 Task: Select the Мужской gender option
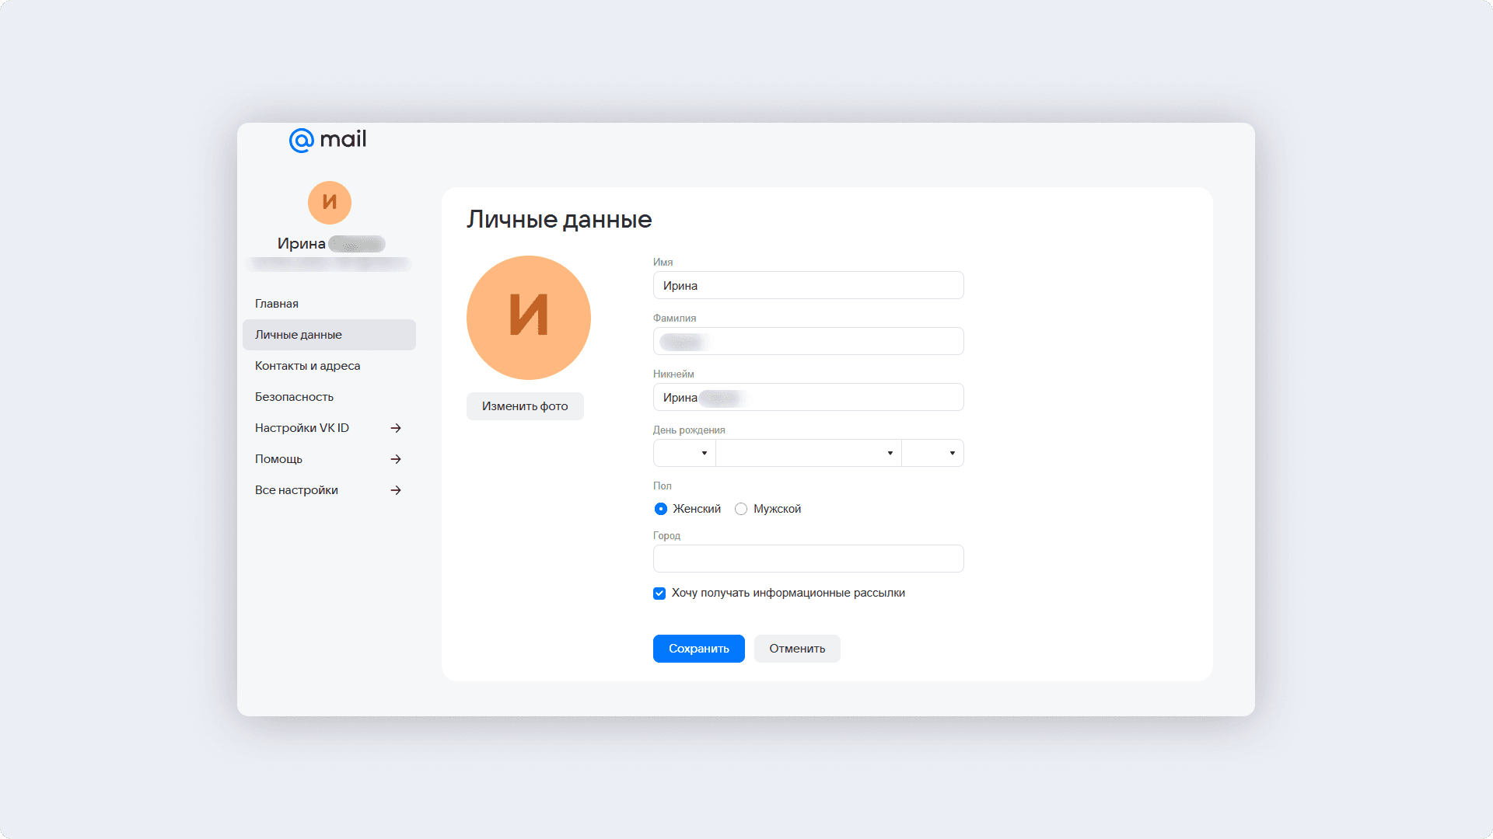pyautogui.click(x=741, y=509)
